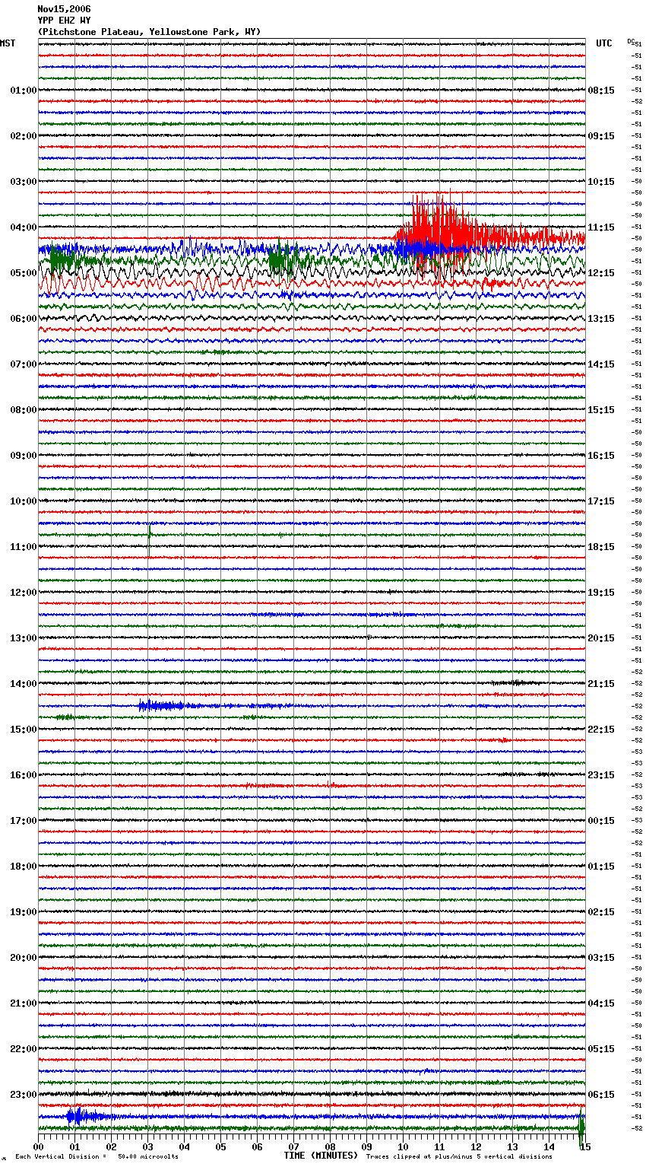This screenshot has height=1167, width=646.
Task: Click the 04:15 UTC time label
Action: [601, 1003]
